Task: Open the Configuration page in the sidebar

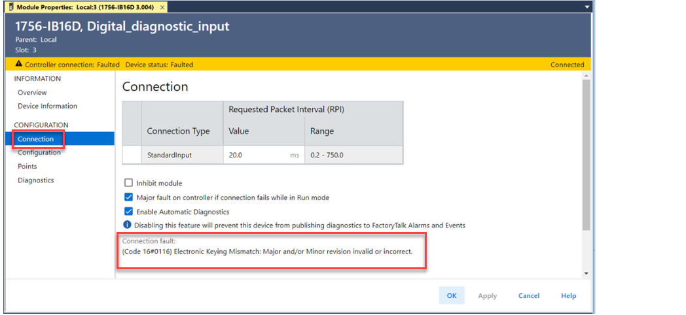Action: tap(39, 152)
